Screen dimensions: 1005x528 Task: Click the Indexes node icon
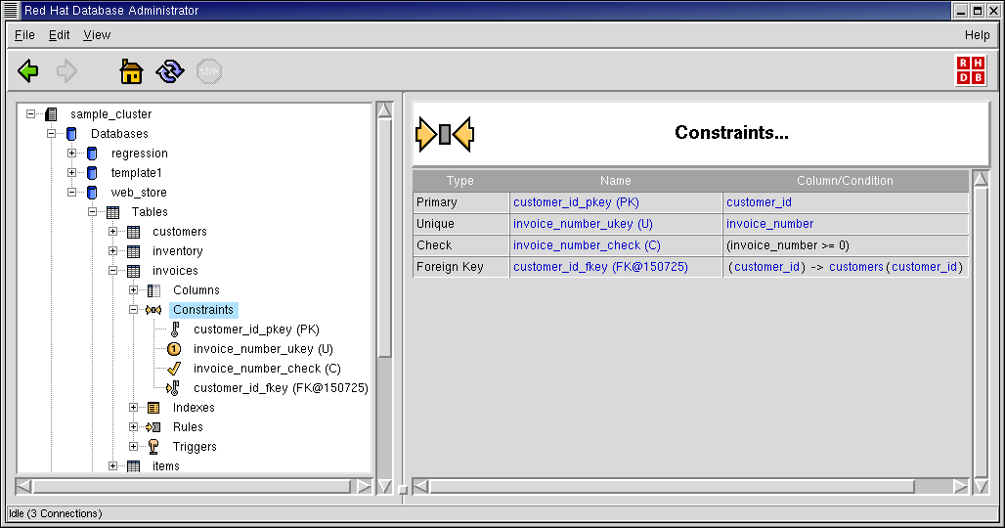153,408
